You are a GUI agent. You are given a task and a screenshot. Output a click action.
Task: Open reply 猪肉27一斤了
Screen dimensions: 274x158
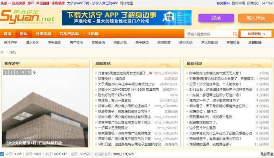tap(214, 101)
